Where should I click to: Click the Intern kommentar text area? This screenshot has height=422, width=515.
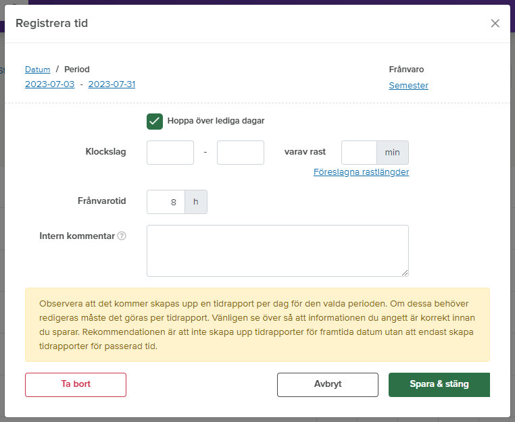pos(278,250)
